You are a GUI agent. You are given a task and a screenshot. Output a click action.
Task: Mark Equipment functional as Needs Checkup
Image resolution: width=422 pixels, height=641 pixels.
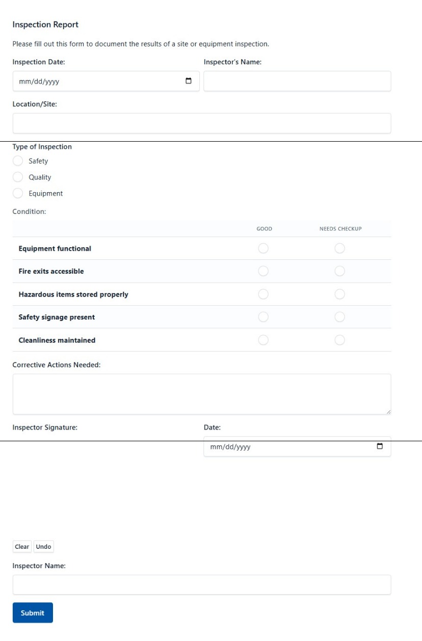339,249
